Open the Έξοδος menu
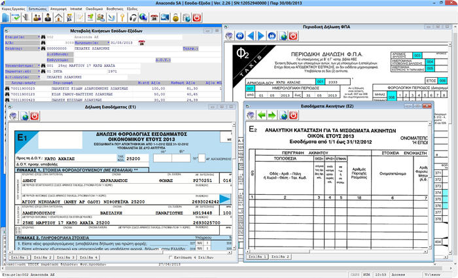The width and height of the screenshot is (458, 278). click(x=132, y=9)
